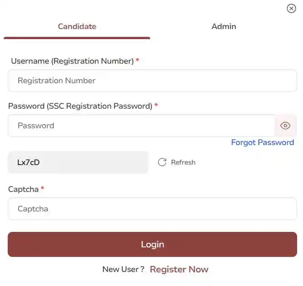Click red asterisk beside Password label
Screen dimensions: 303x286
point(156,105)
